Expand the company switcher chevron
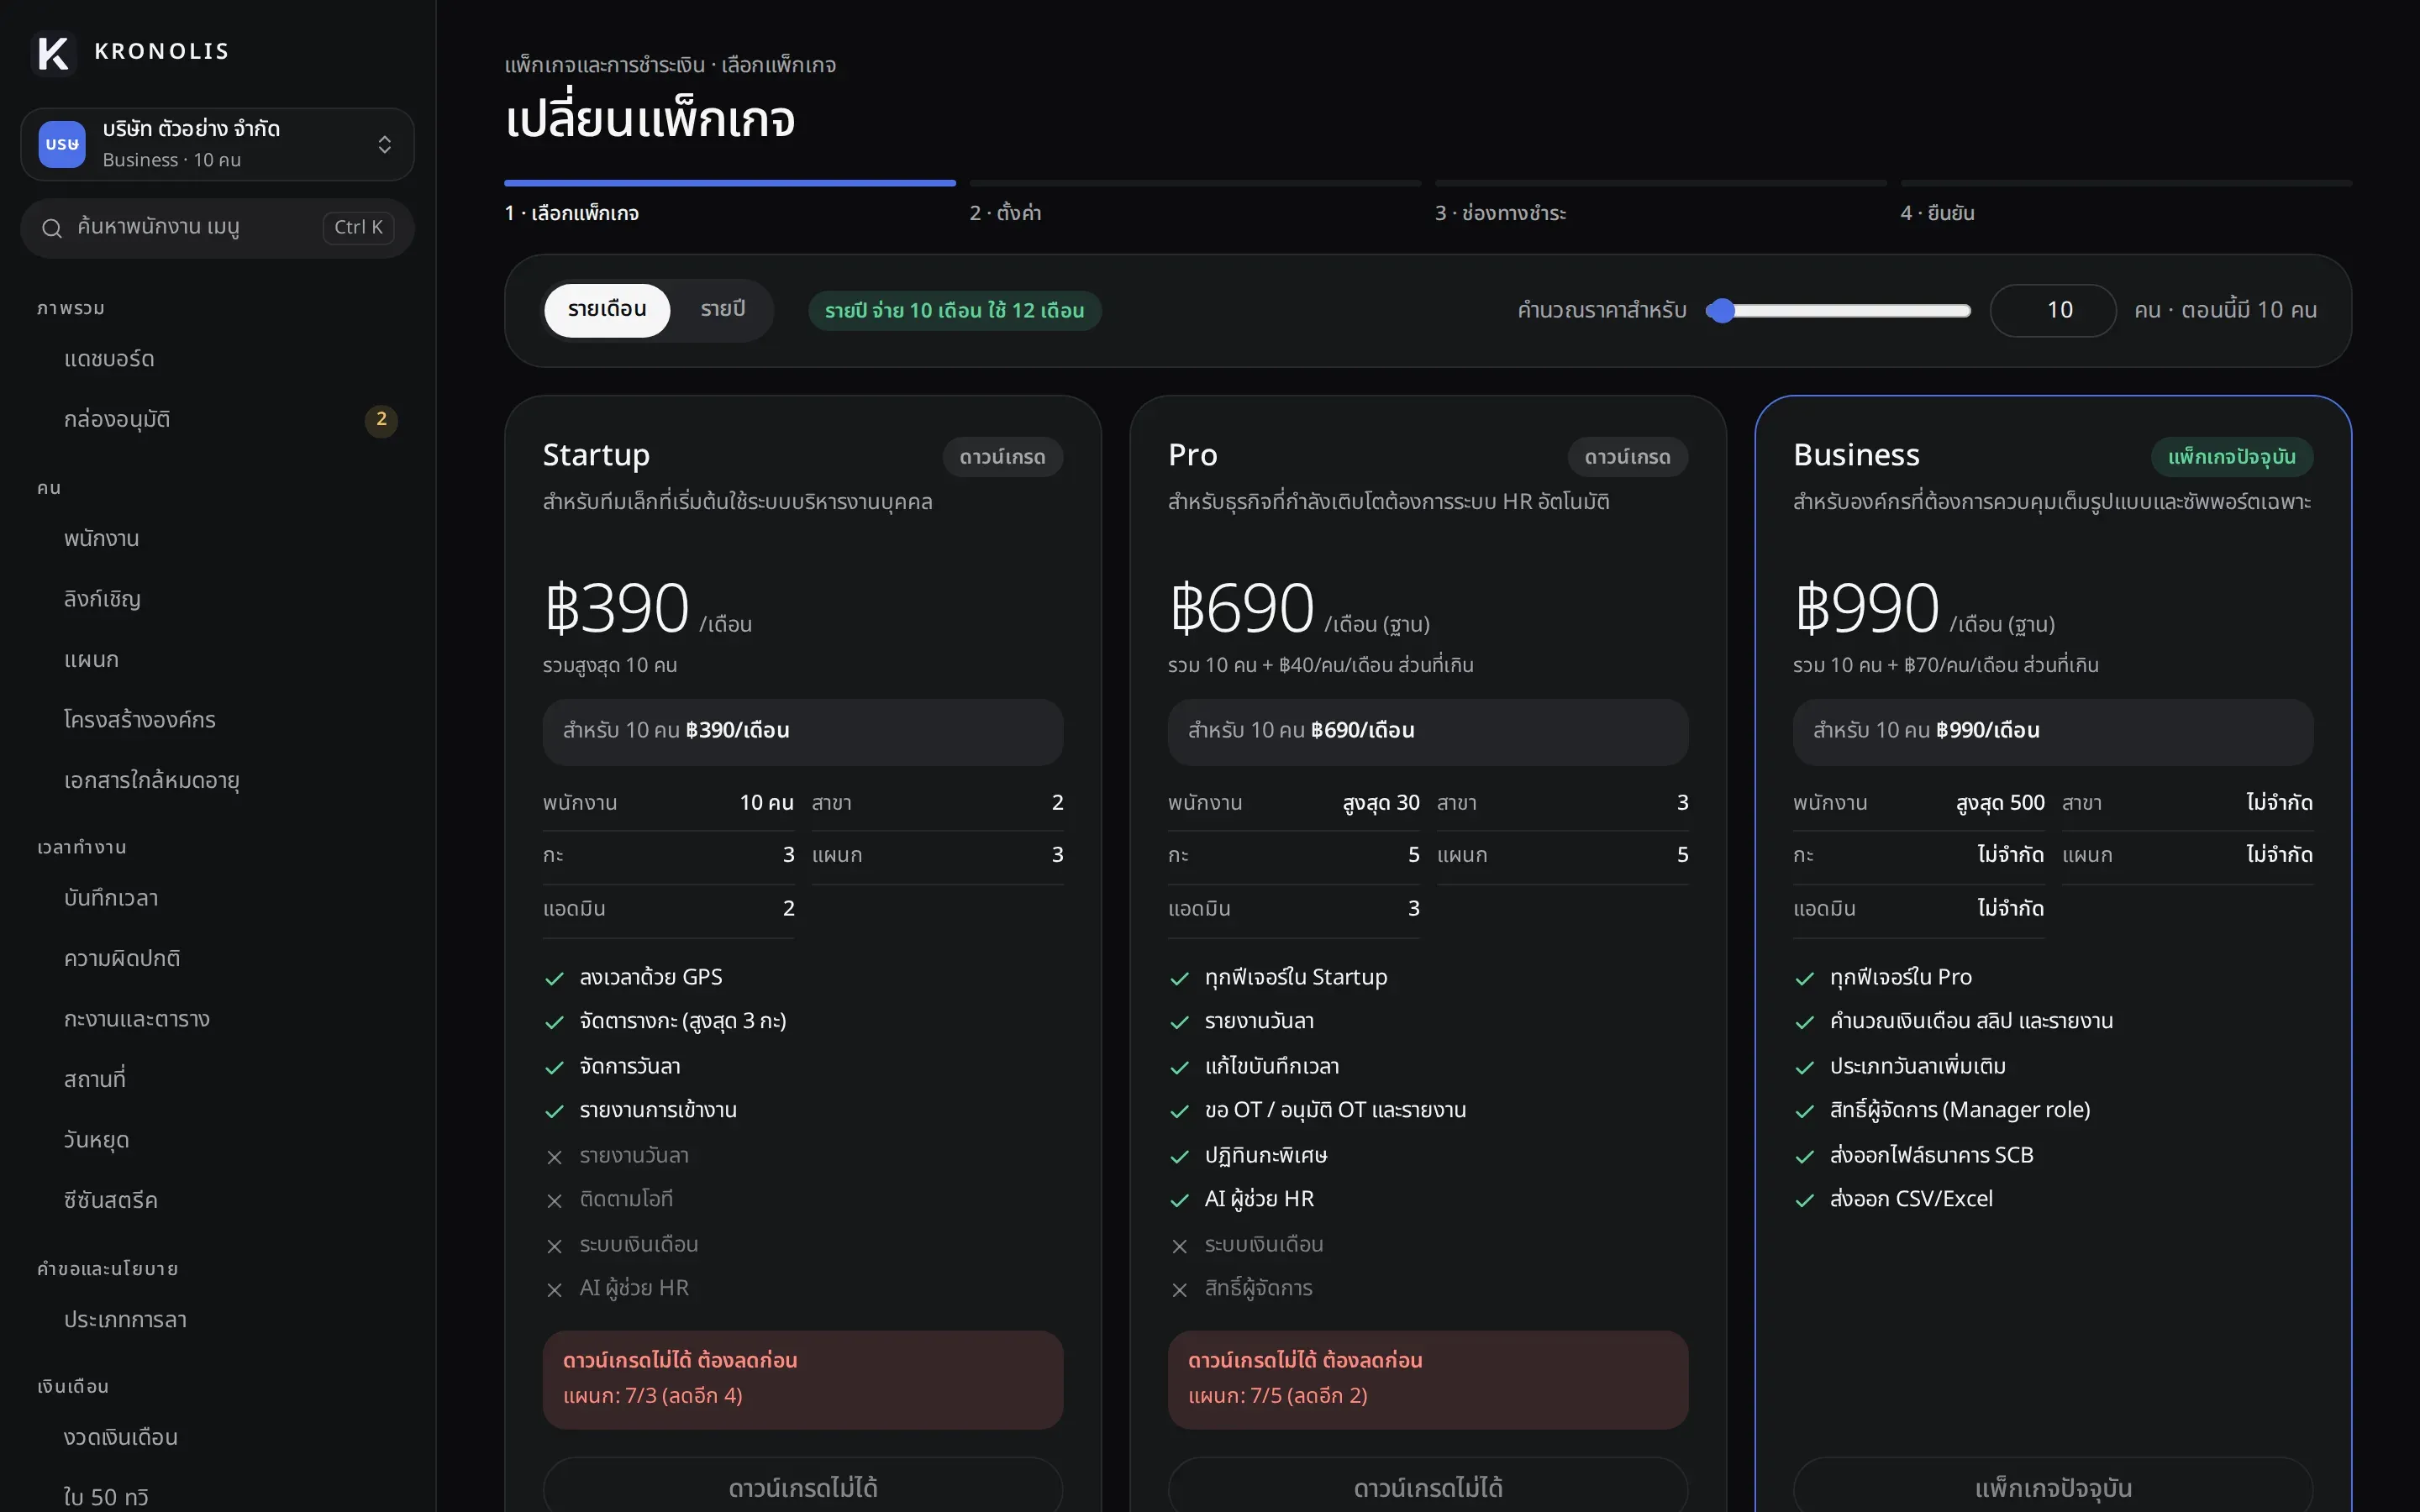The height and width of the screenshot is (1512, 2420). [385, 145]
